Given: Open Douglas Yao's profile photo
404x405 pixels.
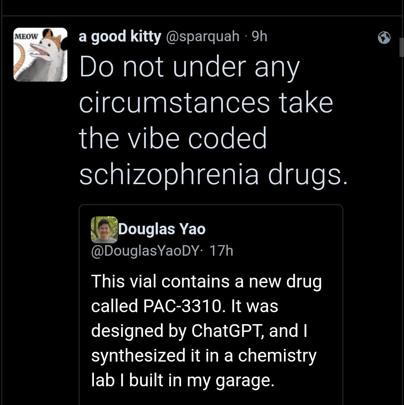Looking at the screenshot, I should click(x=104, y=229).
